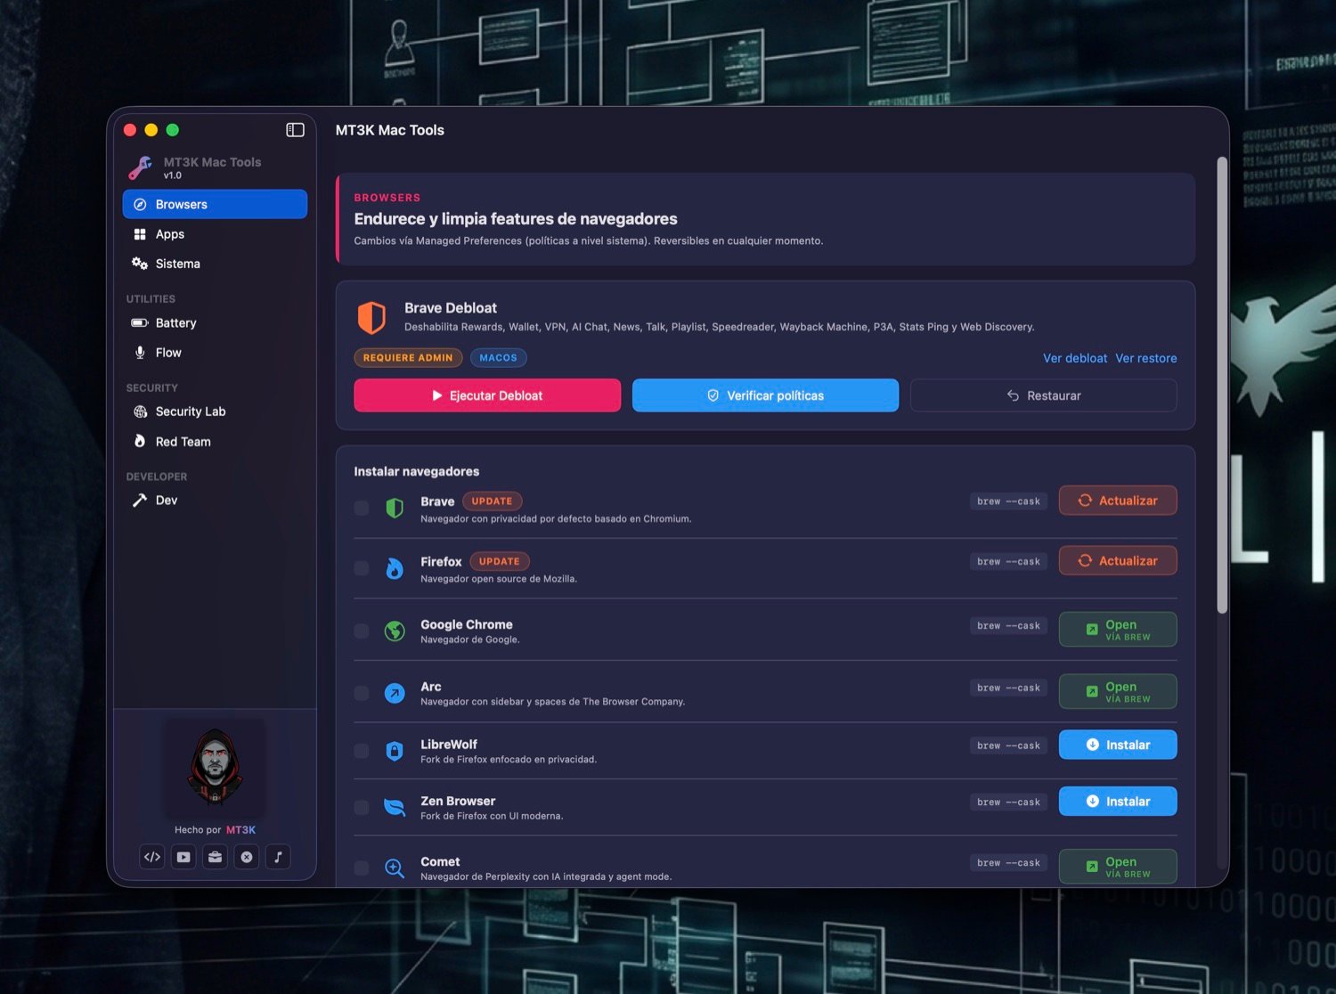Open the code brackets footer icon
Screen dimensions: 1336x994
(x=152, y=857)
